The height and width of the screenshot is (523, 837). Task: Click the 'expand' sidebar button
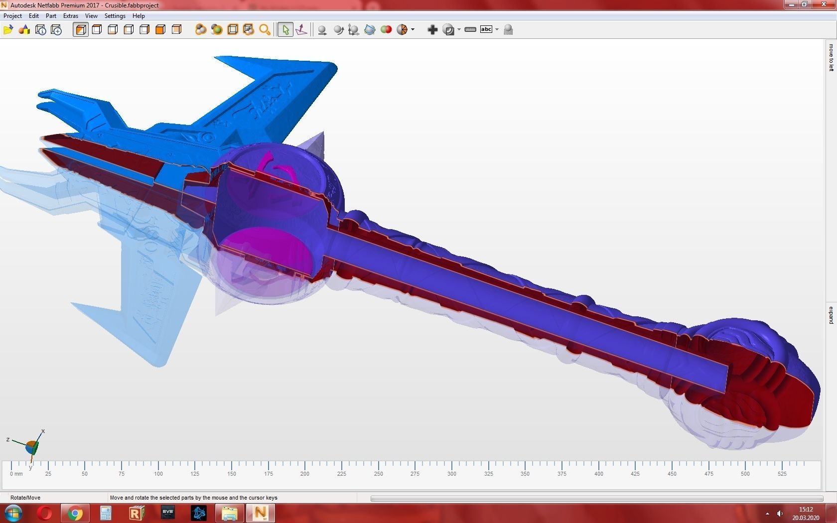tap(831, 315)
